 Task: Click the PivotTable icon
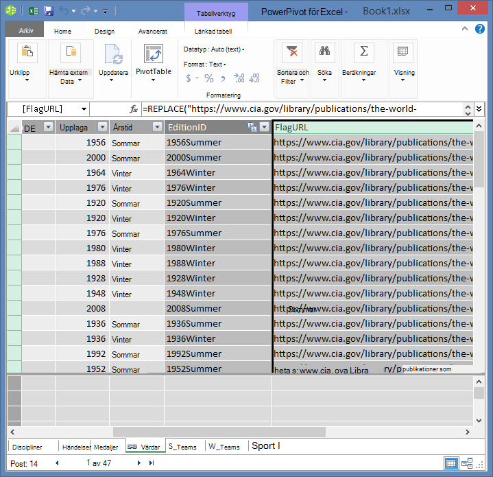(x=154, y=54)
